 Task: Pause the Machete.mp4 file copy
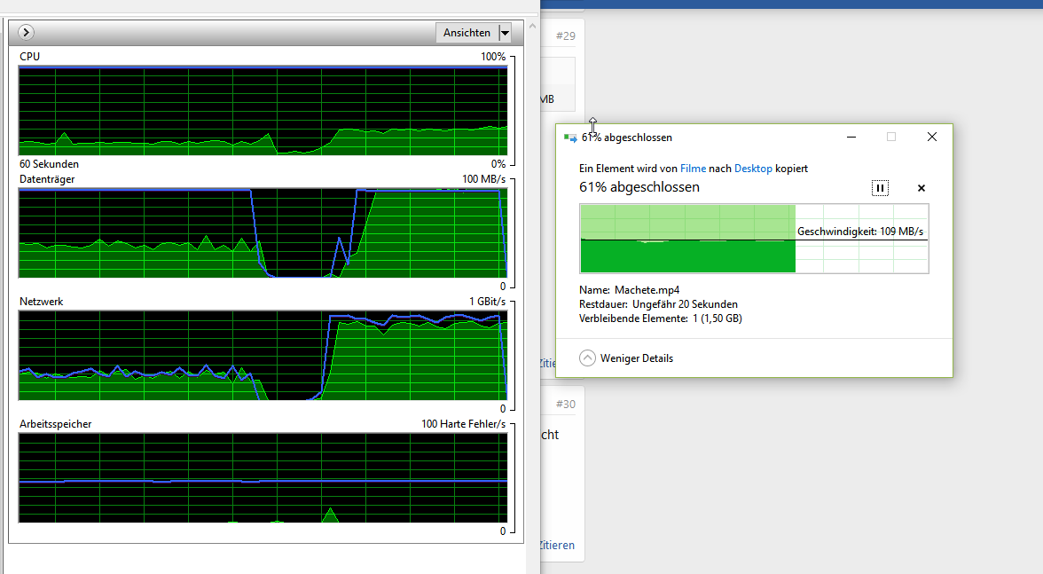(880, 187)
